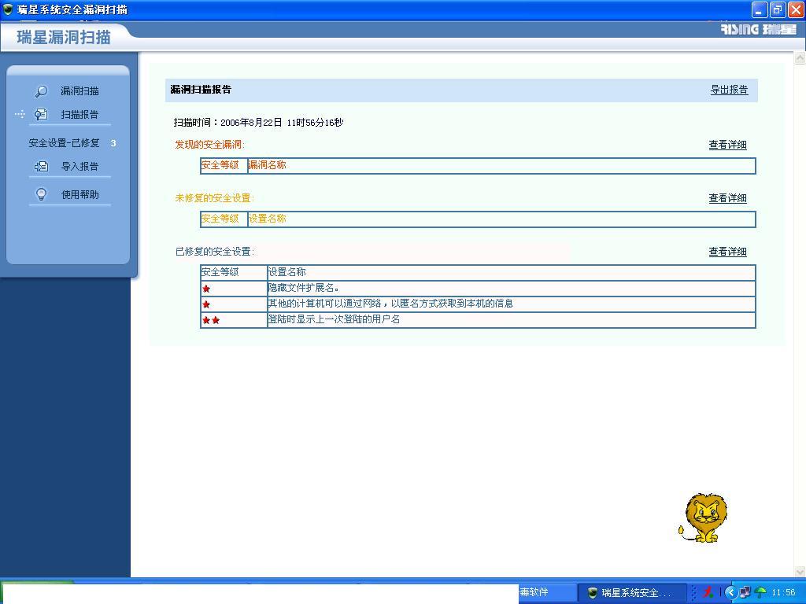This screenshot has width=806, height=604.
Task: Click the magnifier icon beside 漏洞扫描
Action: point(41,91)
